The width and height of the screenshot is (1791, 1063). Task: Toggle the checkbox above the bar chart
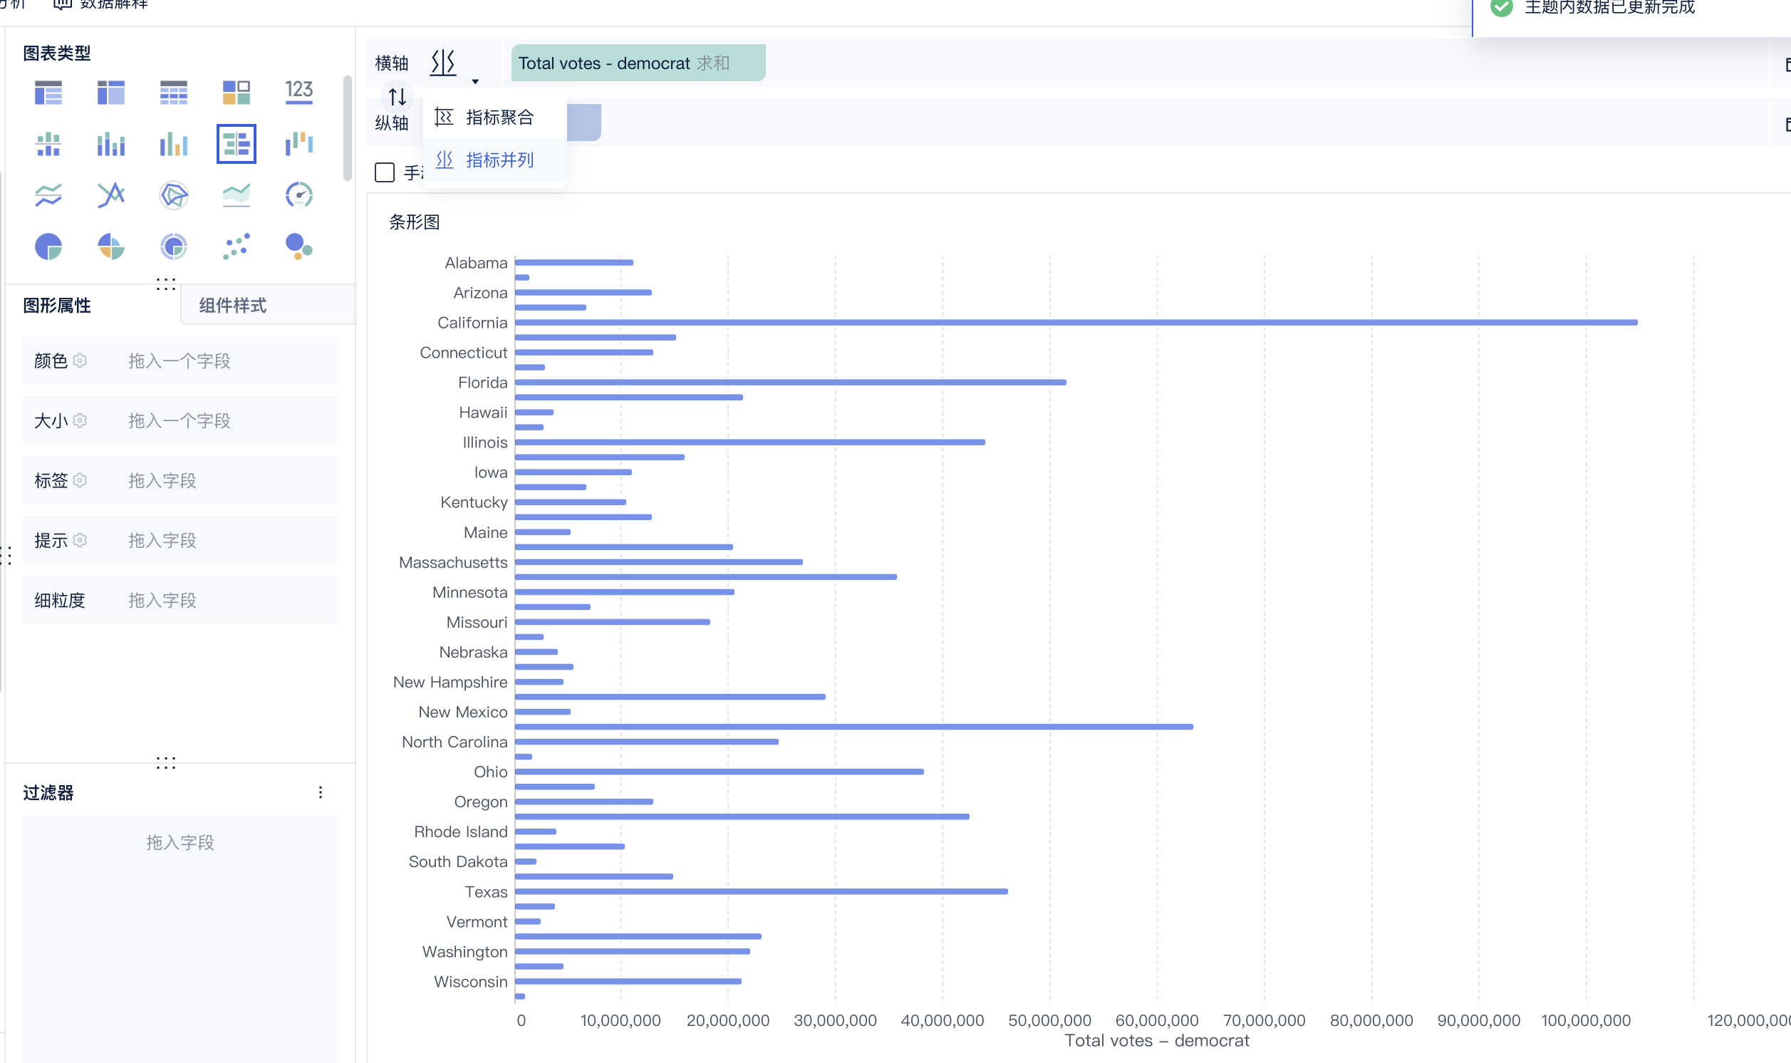click(385, 172)
